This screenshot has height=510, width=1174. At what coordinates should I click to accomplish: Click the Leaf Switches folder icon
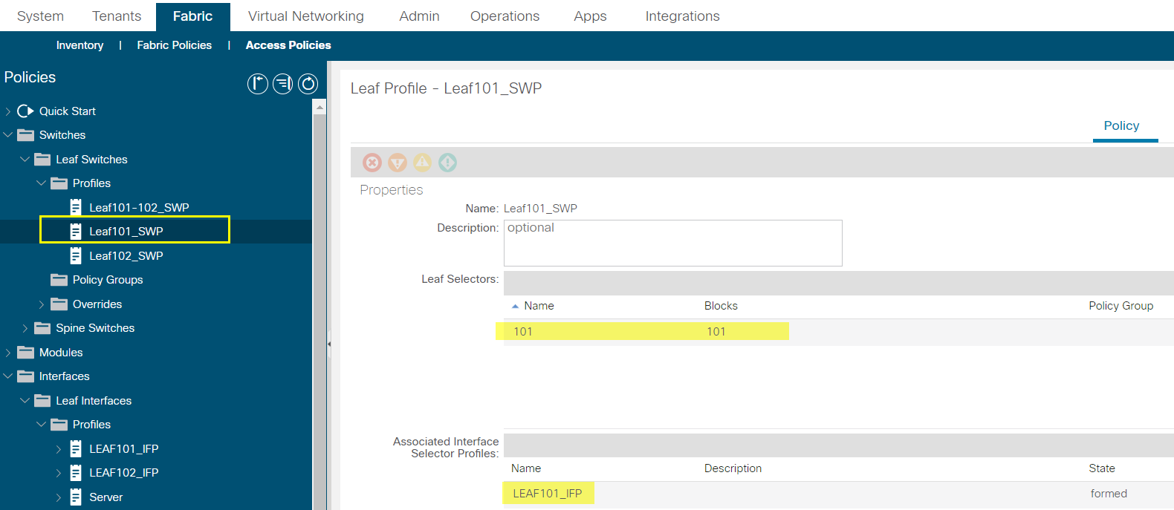pyautogui.click(x=42, y=159)
